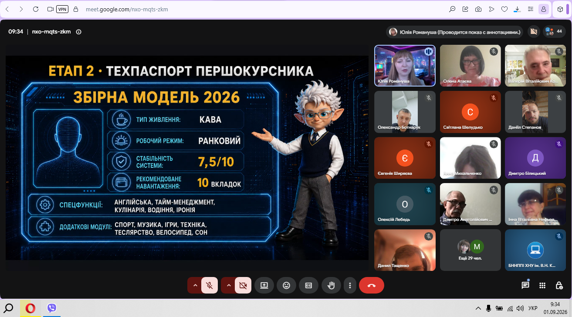
Task: Open the 'Ещё 29 чел.' participants tile
Action: (x=470, y=250)
